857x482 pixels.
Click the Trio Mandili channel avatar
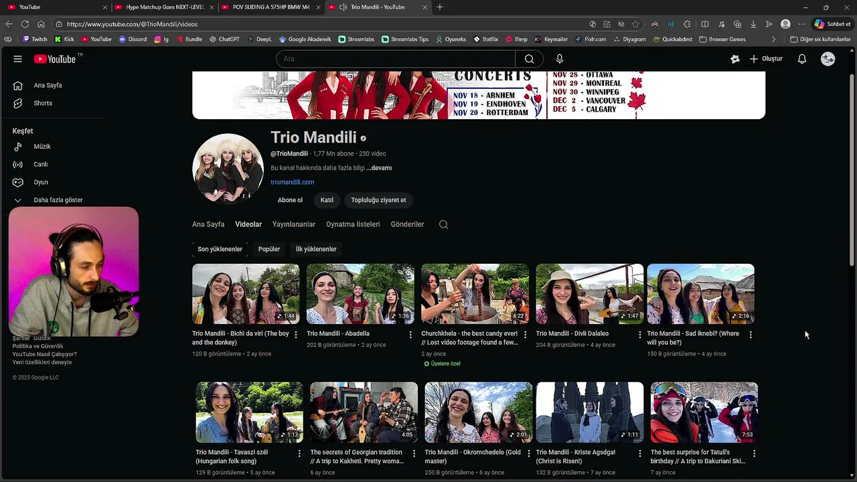pyautogui.click(x=228, y=168)
